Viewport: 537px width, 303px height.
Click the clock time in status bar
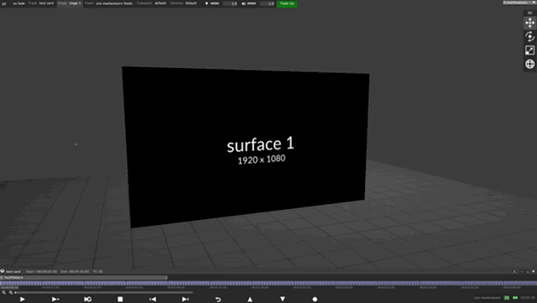point(528,298)
